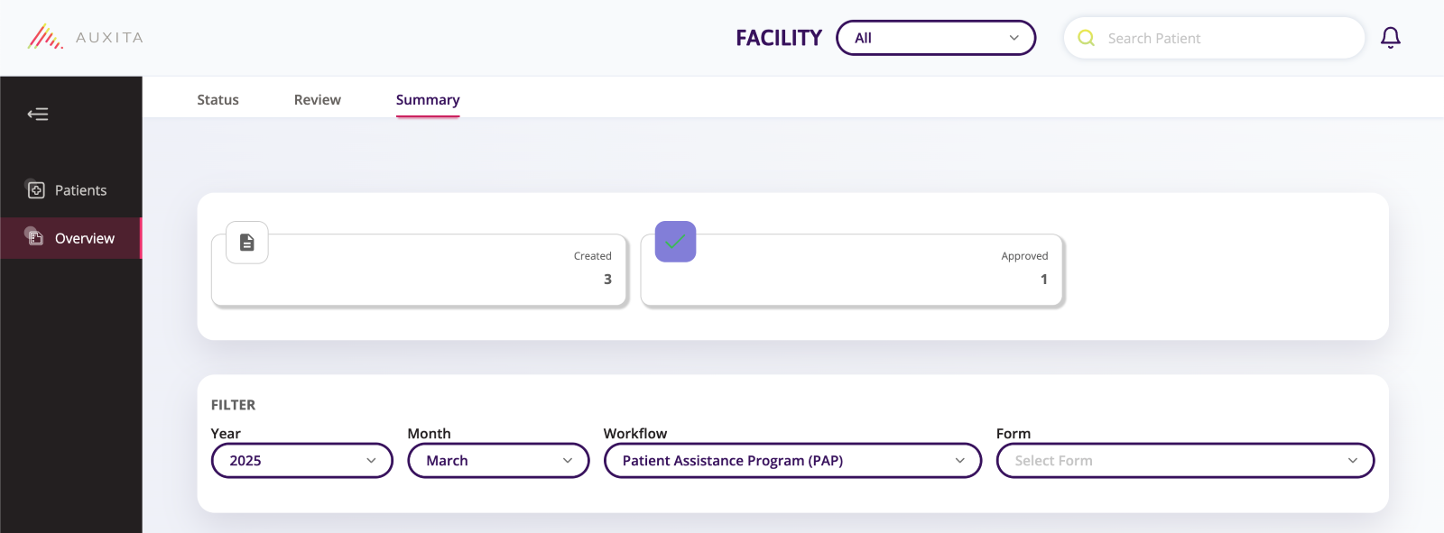Open the Year dropdown showing 2025
Screen dimensions: 1444x533
[x=302, y=460]
